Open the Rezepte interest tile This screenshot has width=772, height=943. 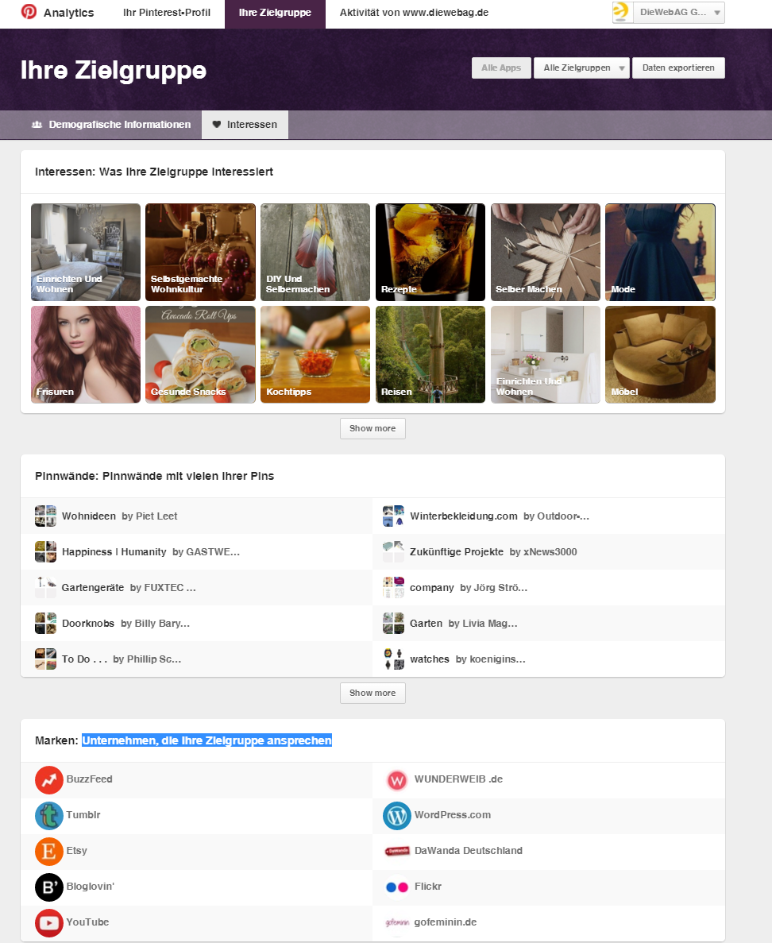(430, 252)
